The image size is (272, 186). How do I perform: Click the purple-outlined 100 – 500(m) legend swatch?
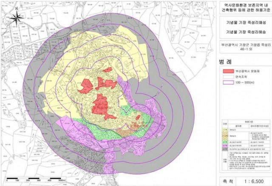[x=228, y=83]
